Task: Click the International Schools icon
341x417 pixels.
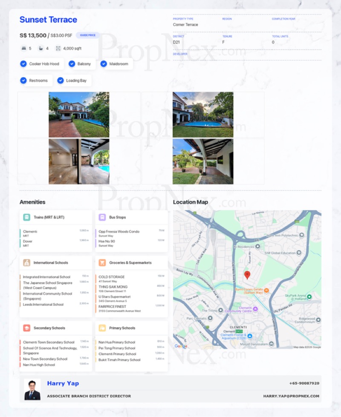Action: pos(26,263)
